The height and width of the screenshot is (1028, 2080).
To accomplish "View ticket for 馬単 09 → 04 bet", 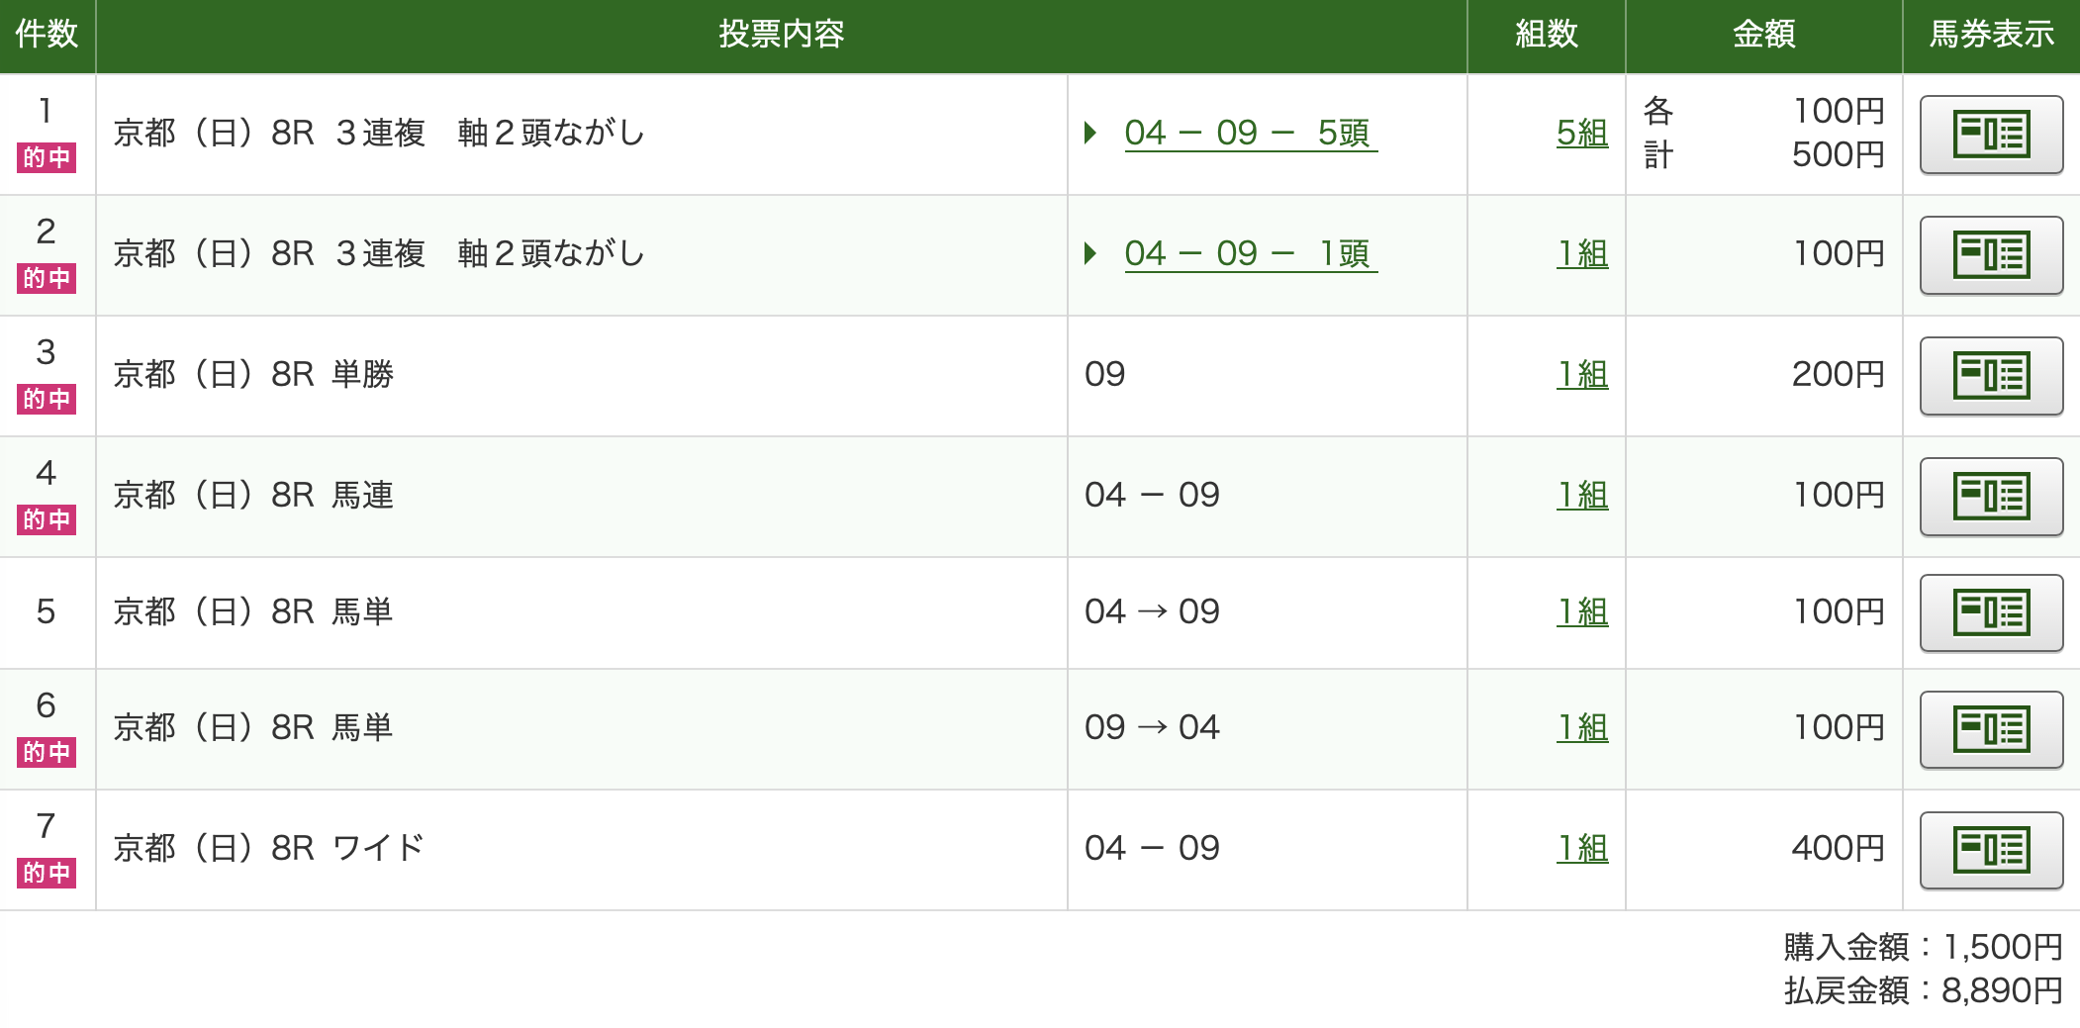I will 1990,729.
